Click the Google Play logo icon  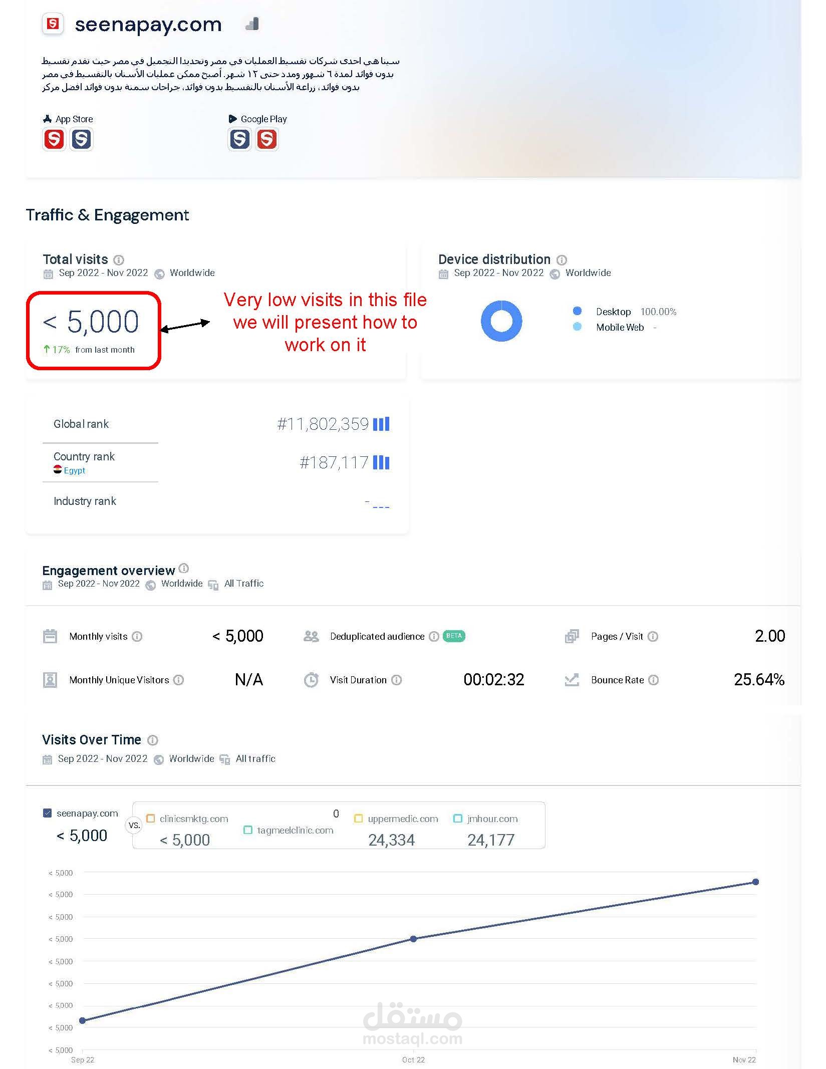pyautogui.click(x=232, y=119)
